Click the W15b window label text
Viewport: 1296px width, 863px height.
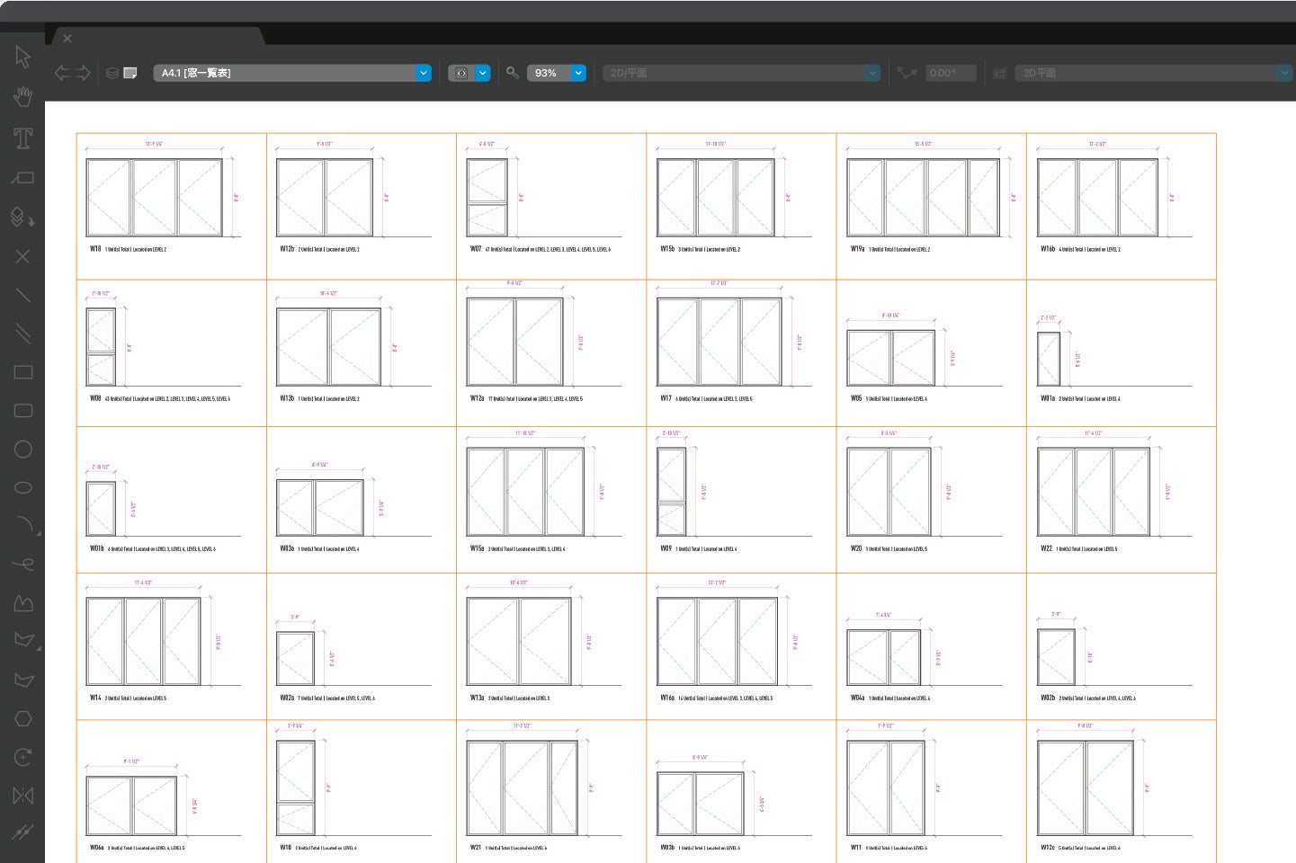(x=667, y=249)
